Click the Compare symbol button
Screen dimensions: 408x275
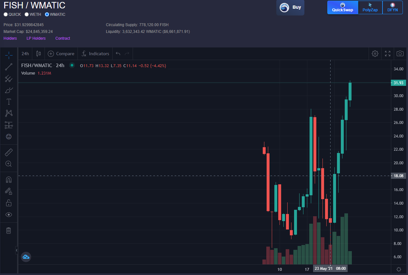click(61, 54)
